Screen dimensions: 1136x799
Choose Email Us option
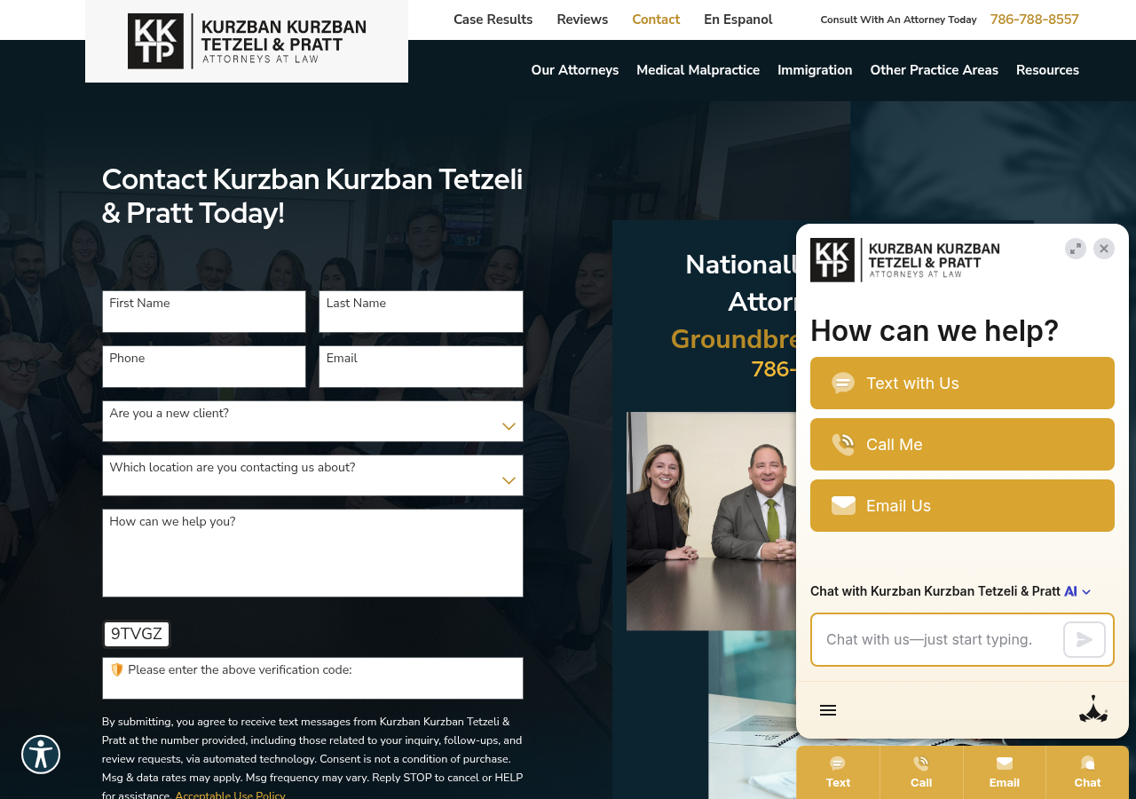(962, 505)
